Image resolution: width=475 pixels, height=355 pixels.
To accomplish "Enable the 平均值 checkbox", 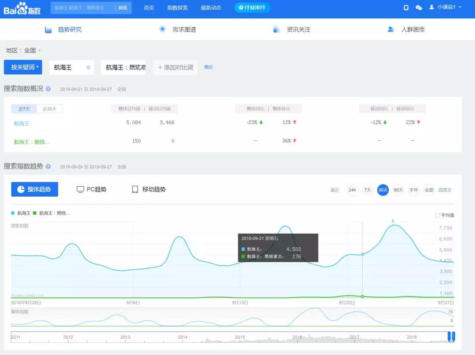I will pyautogui.click(x=438, y=216).
